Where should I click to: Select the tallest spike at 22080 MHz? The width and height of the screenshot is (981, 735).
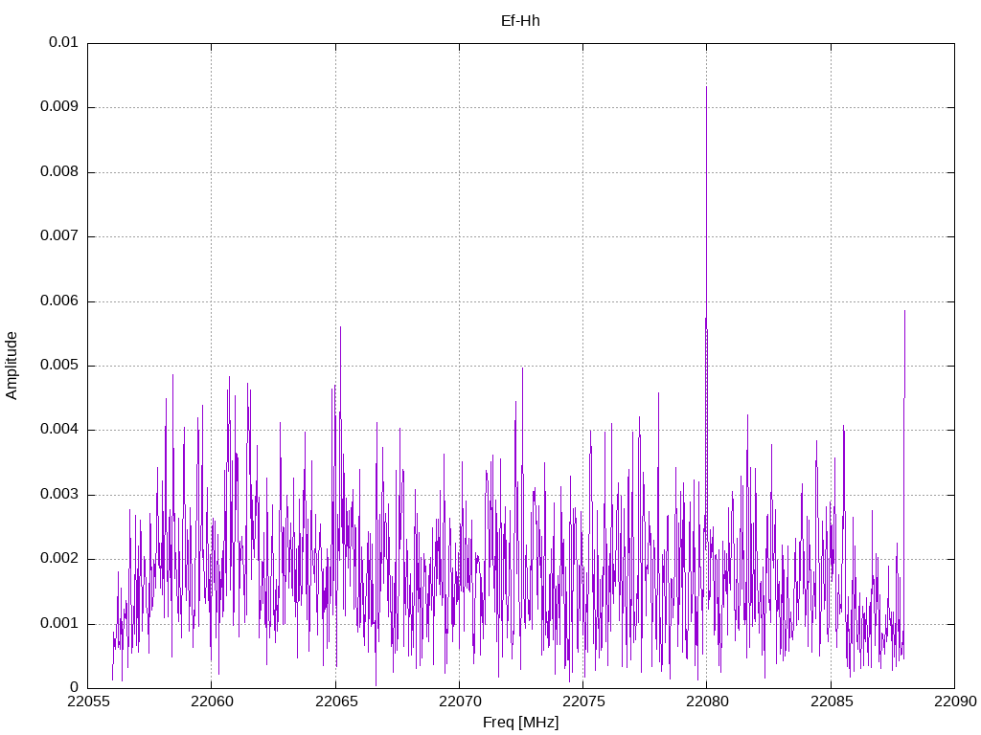706,88
